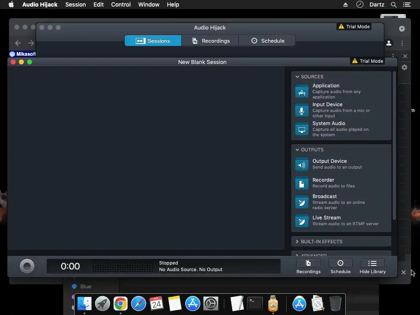This screenshot has width=420, height=315.
Task: Click the Hide Library button
Action: coord(372,267)
